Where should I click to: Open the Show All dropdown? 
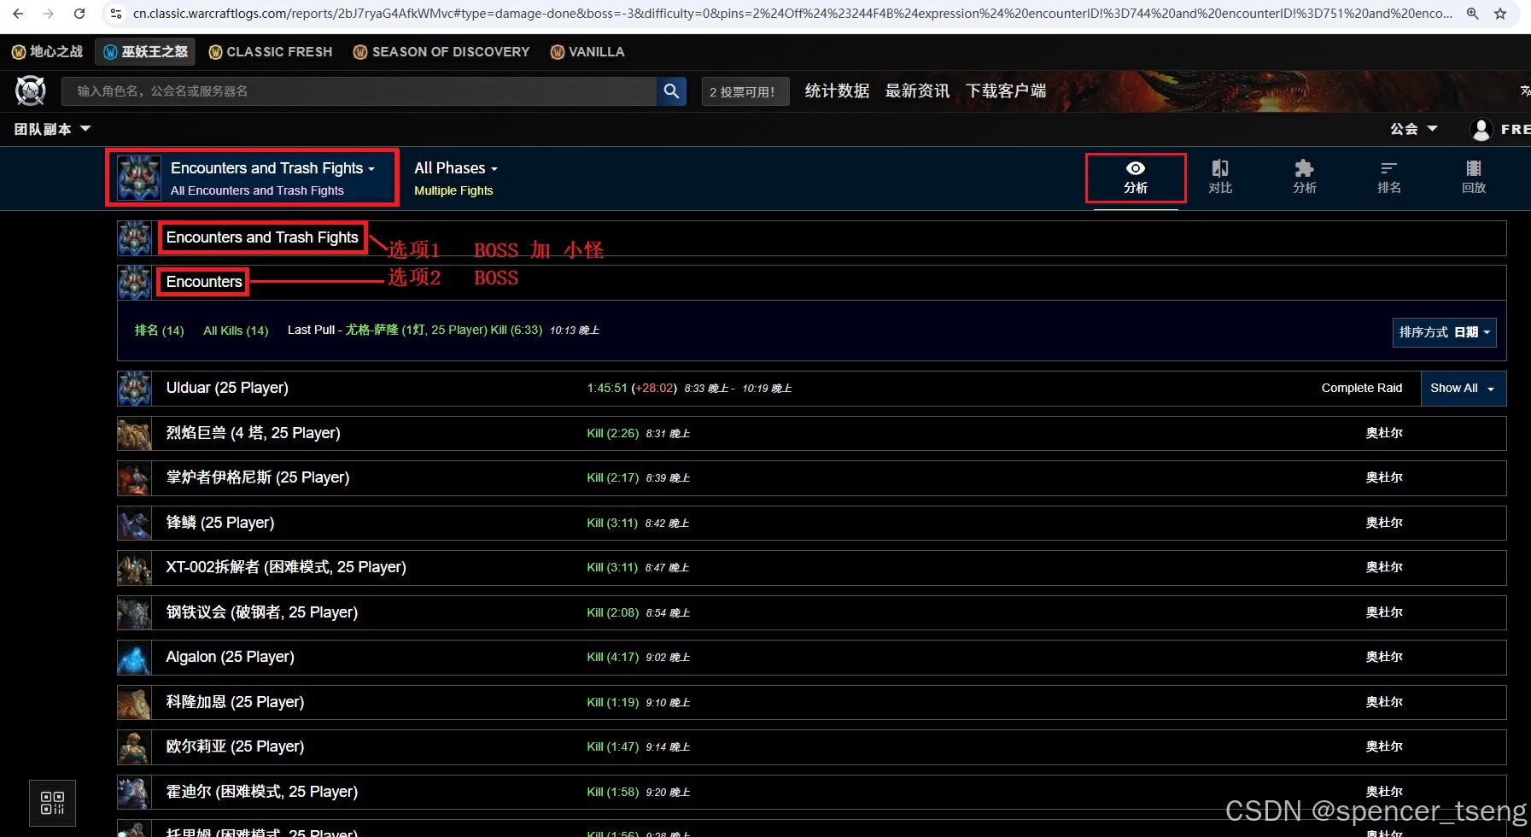(x=1463, y=389)
